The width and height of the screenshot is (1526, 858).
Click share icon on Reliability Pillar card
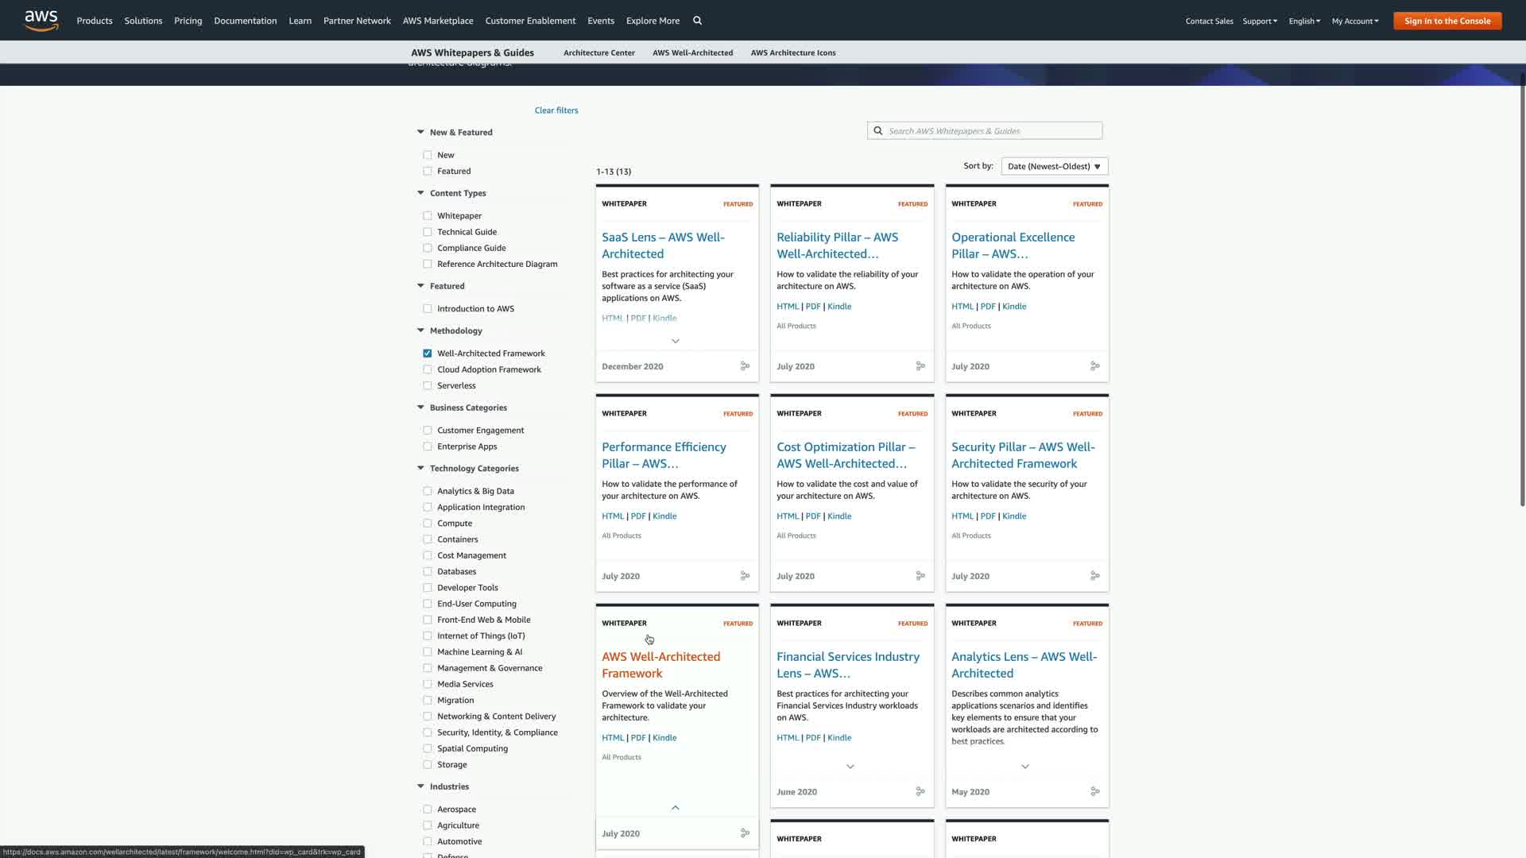pyautogui.click(x=920, y=366)
